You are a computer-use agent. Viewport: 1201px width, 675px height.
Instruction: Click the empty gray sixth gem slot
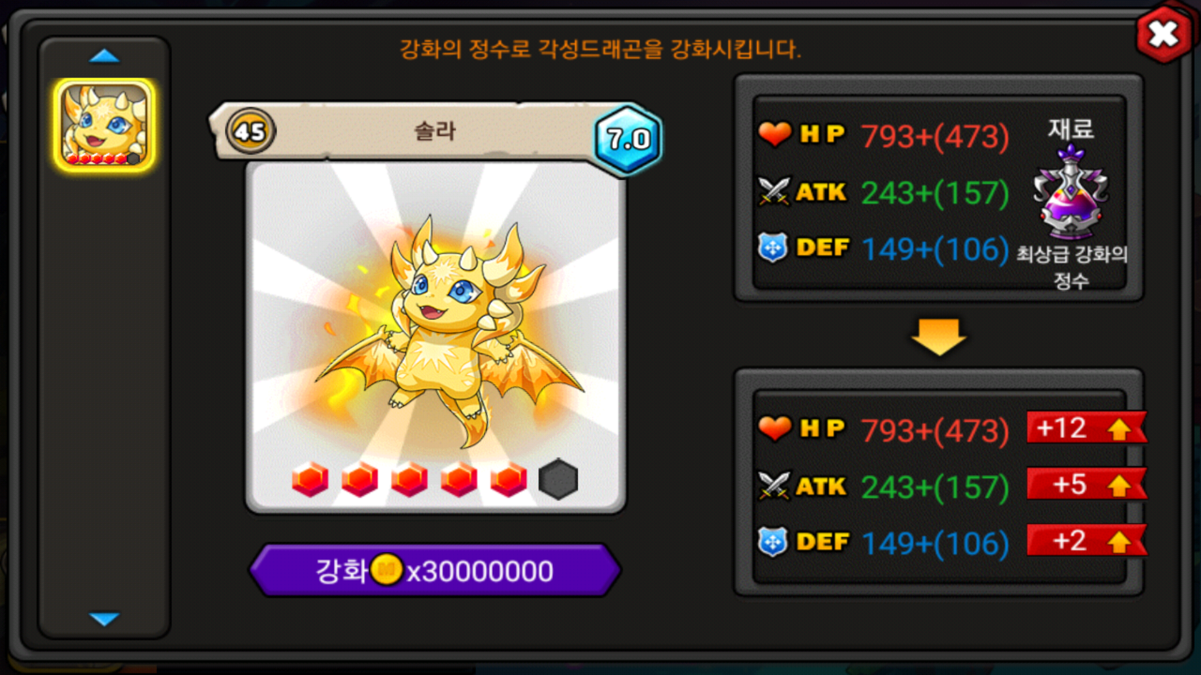558,479
